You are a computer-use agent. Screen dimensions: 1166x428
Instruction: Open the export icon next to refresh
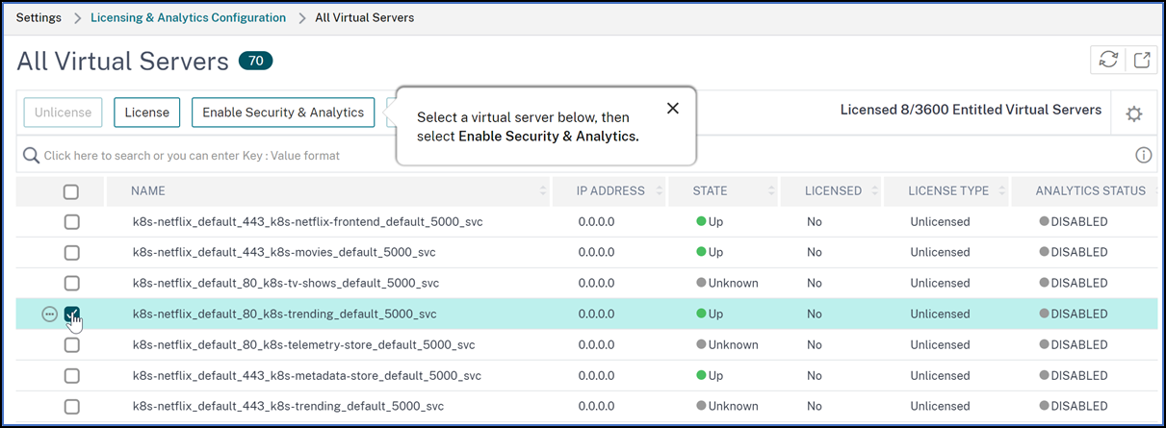pos(1141,60)
